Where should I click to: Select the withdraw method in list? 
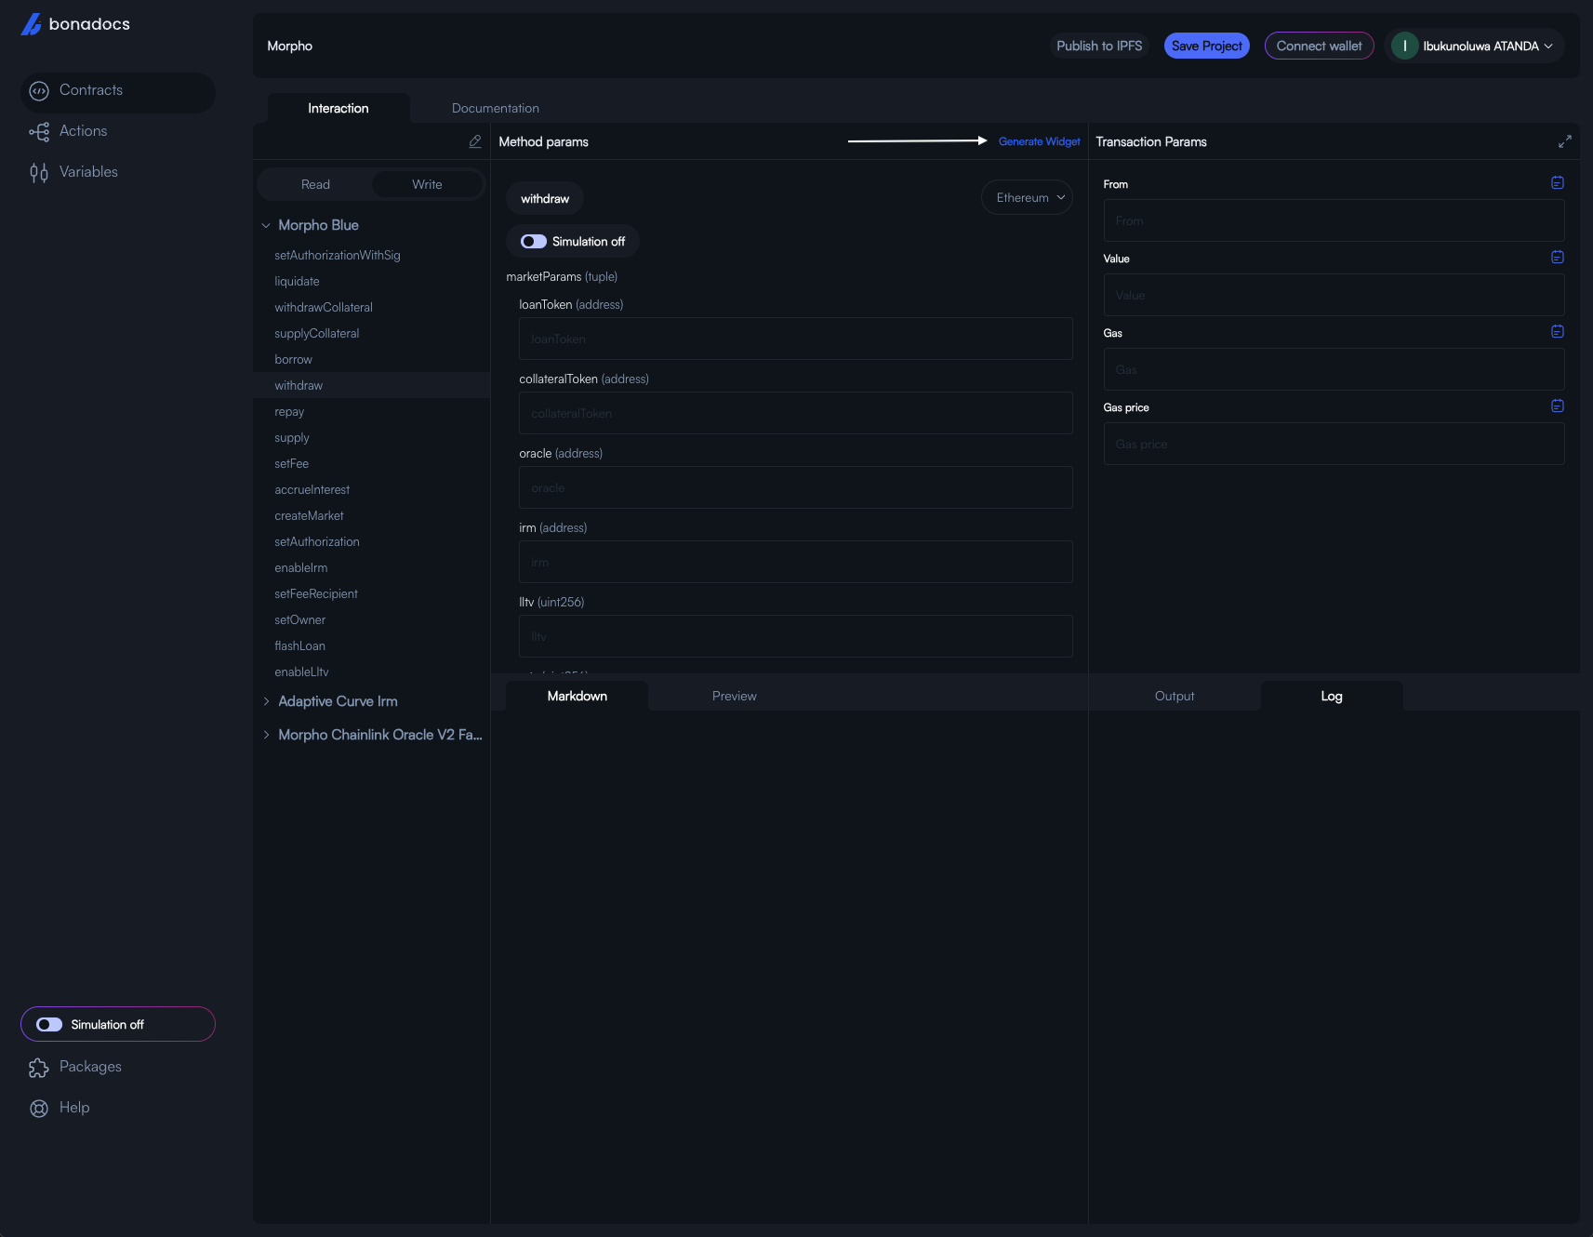coord(372,385)
